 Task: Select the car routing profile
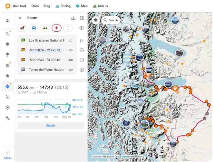[x=34, y=28]
